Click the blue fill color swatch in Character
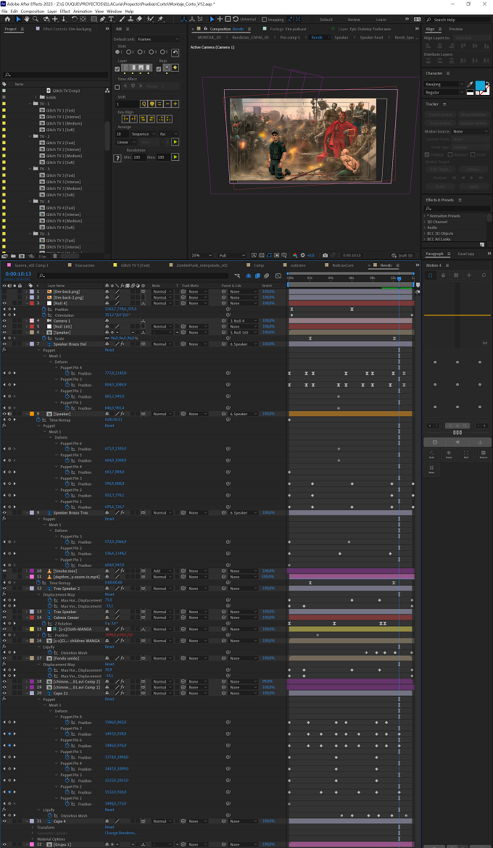The height and width of the screenshot is (848, 493). tap(479, 85)
